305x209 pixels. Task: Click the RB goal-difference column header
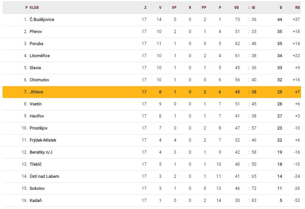point(297,7)
